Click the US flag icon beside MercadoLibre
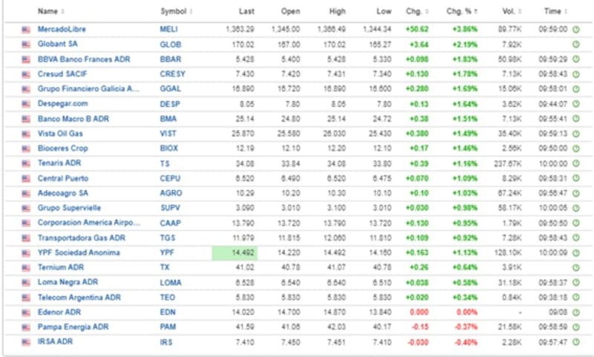 26,30
